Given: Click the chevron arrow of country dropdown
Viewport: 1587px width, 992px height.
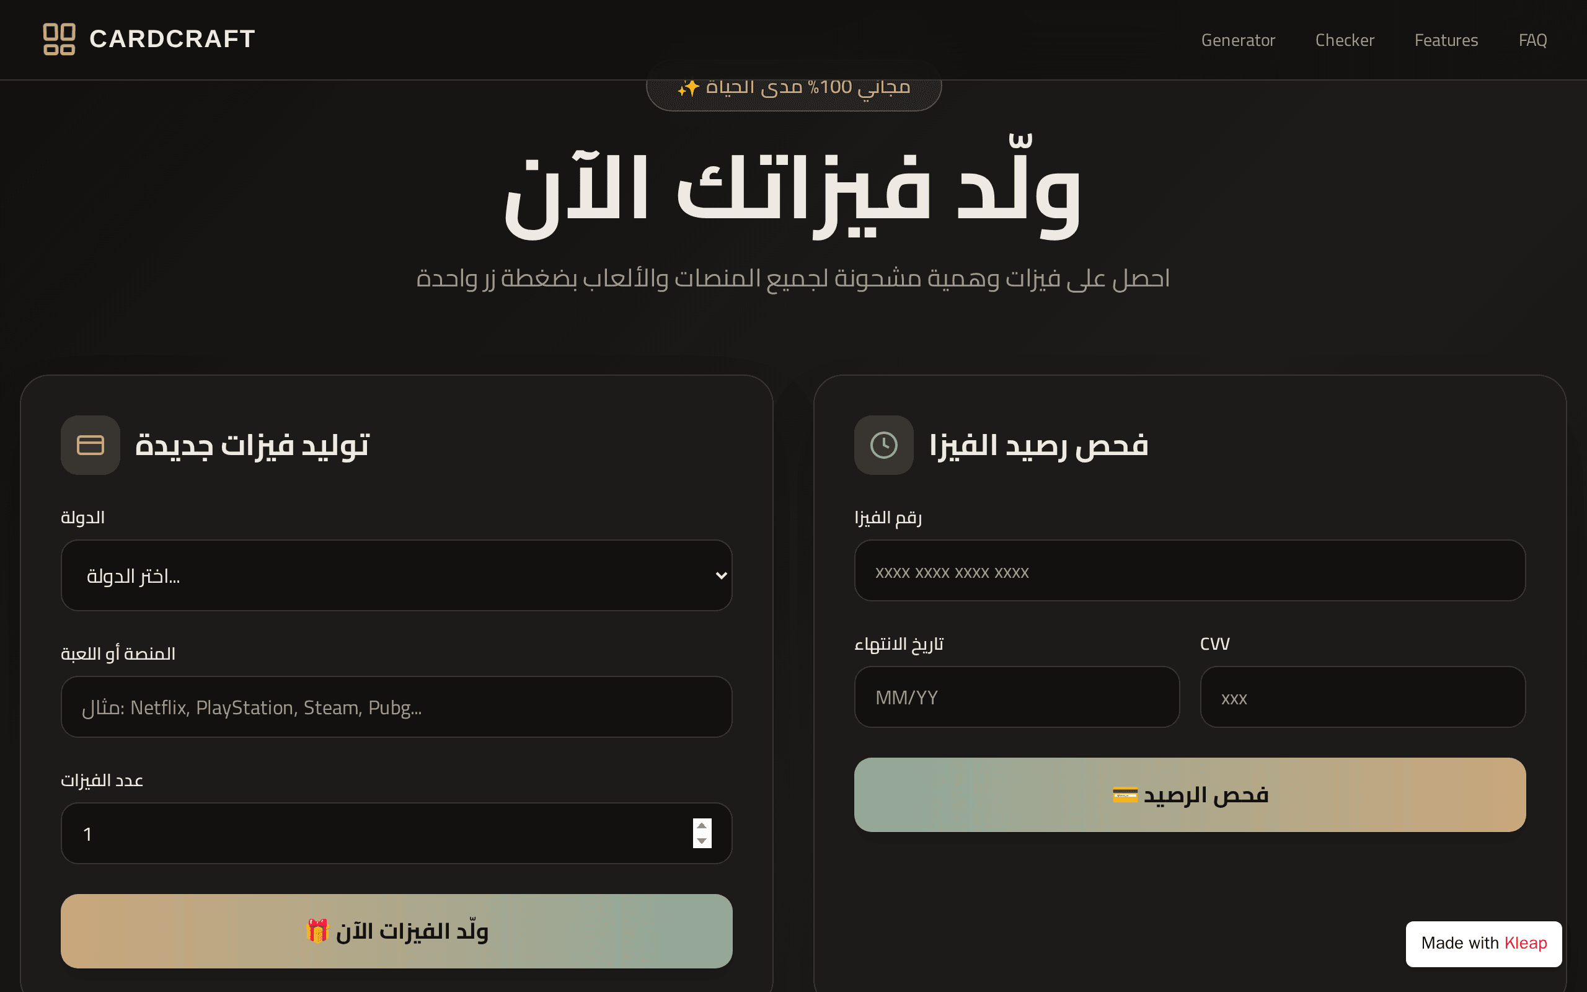Looking at the screenshot, I should 722,575.
